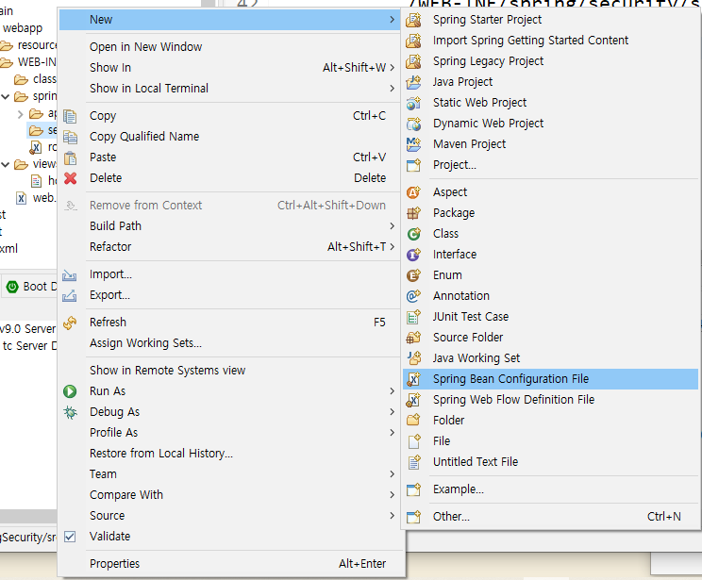Select File in the New submenu
The width and height of the screenshot is (702, 580).
[x=442, y=441]
